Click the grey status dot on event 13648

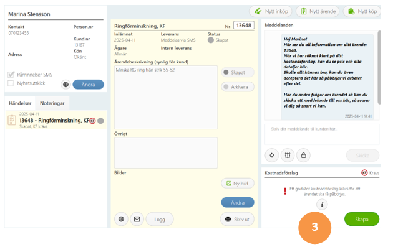tap(100, 121)
